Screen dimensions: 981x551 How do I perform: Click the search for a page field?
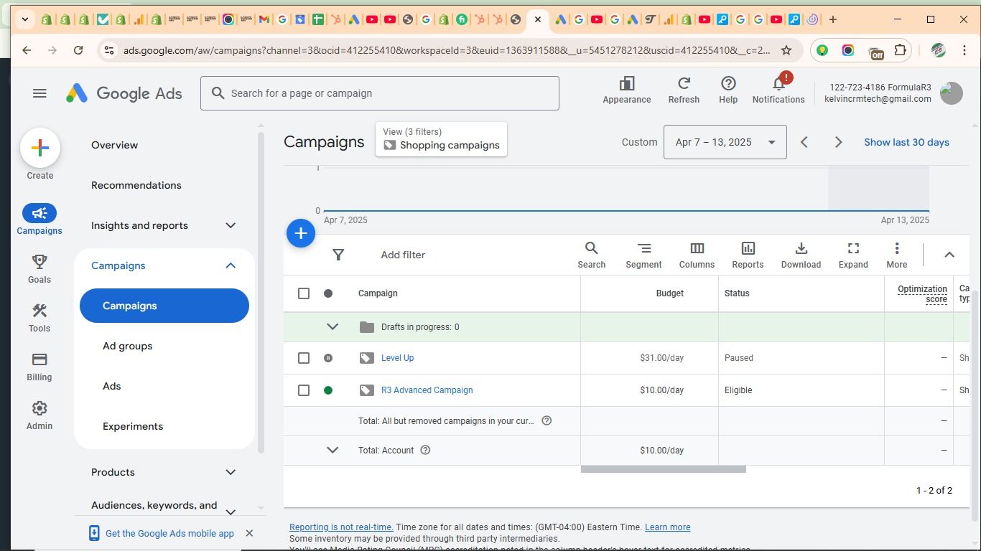379,93
